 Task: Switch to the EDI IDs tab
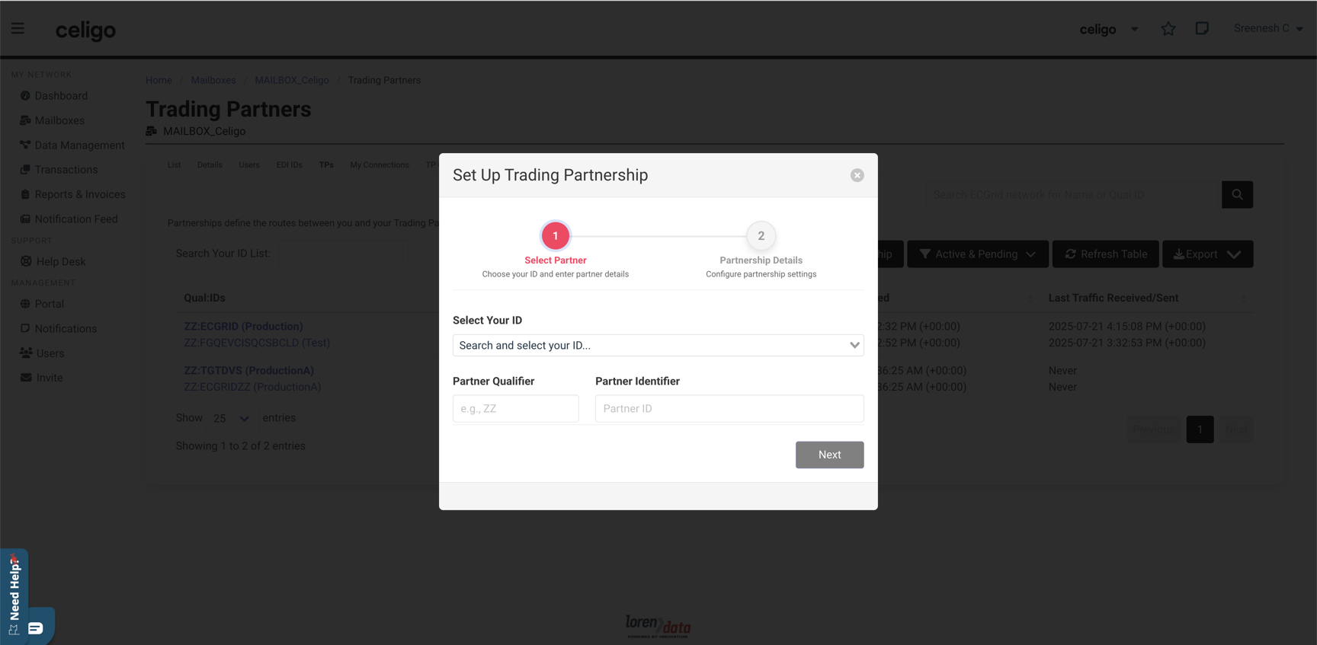289,164
